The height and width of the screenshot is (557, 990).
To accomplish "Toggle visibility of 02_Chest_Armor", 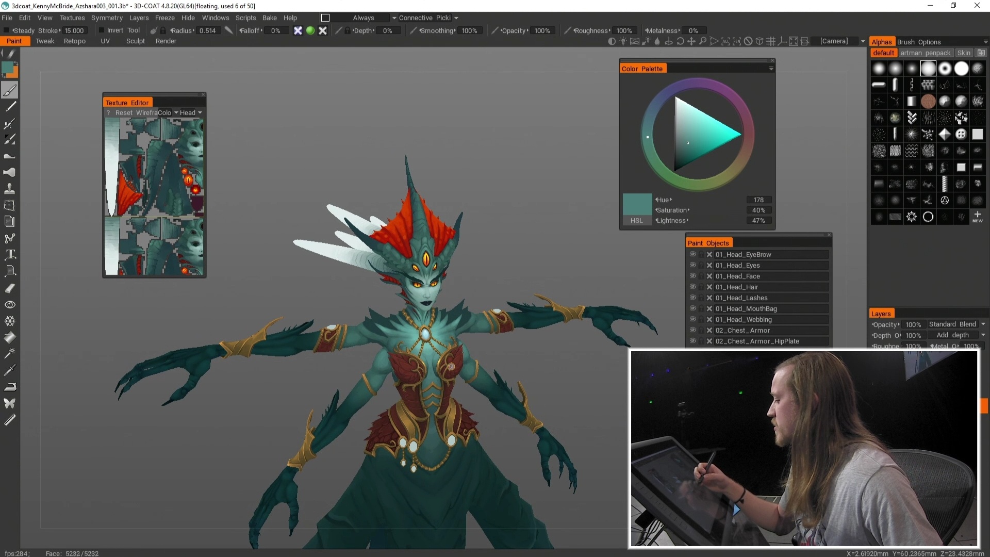I will pyautogui.click(x=693, y=330).
